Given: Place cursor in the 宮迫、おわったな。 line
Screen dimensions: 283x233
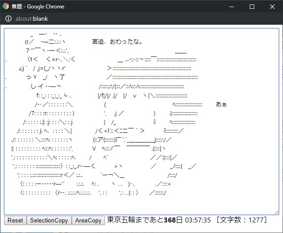Looking at the screenshot, I should pos(117,42).
